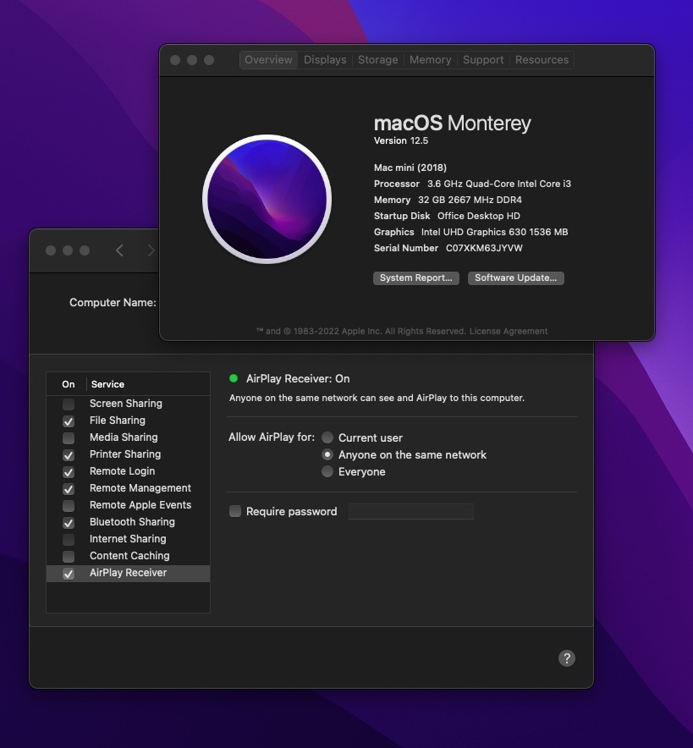Select the File Sharing service row
The width and height of the screenshot is (693, 748).
(129, 421)
